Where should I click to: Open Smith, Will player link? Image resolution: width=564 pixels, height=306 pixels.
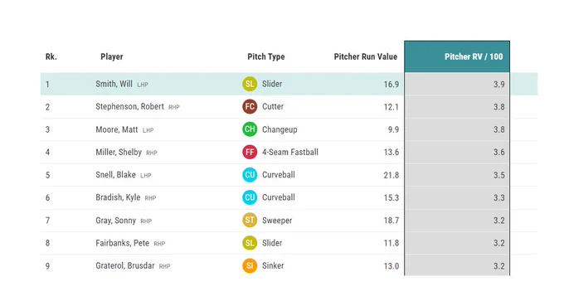click(114, 84)
